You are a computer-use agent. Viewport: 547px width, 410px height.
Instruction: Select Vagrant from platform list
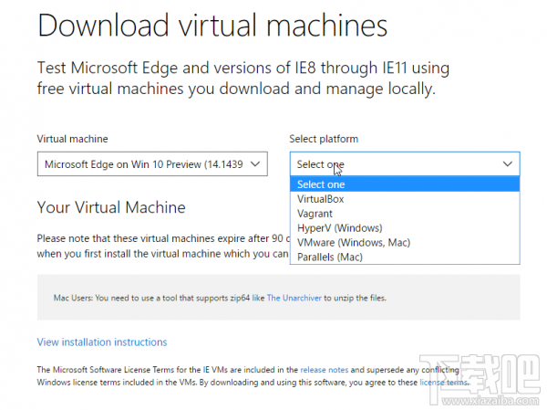[405, 214]
